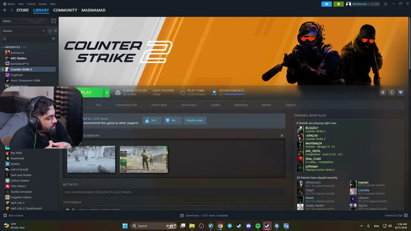The image size is (411, 231).
Task: Open the Help menu
Action: 53,4
